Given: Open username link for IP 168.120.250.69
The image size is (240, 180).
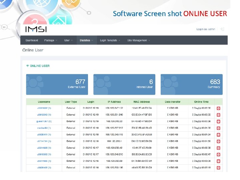Looking at the screenshot, I should click(44, 161).
